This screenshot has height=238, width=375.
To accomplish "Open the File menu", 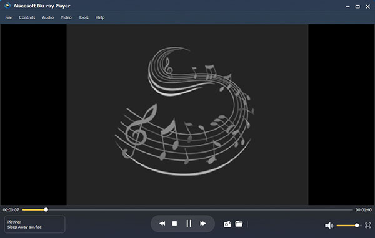I will pyautogui.click(x=9, y=17).
